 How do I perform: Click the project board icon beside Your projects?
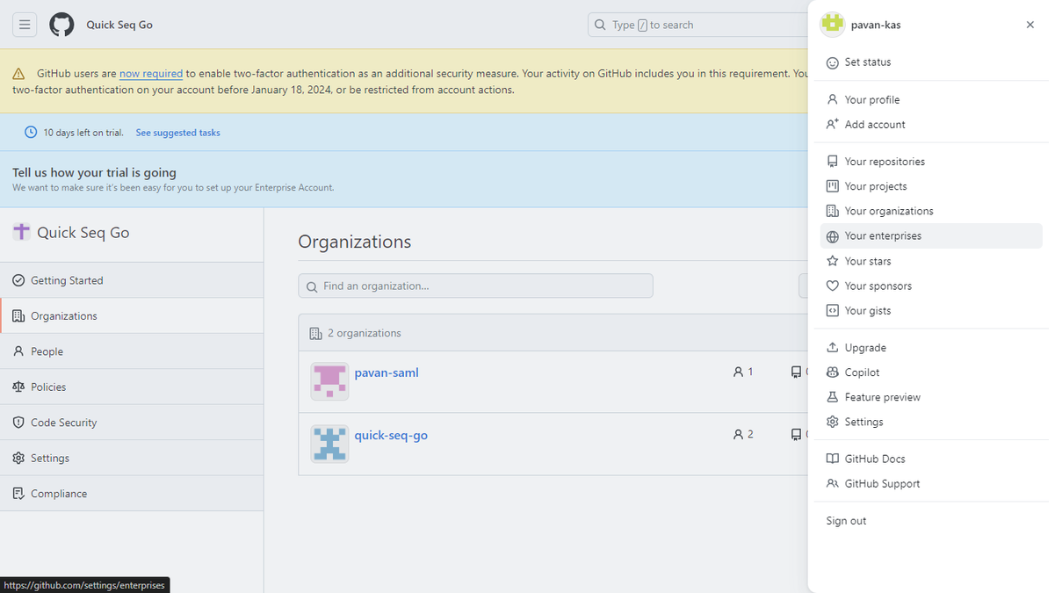833,186
